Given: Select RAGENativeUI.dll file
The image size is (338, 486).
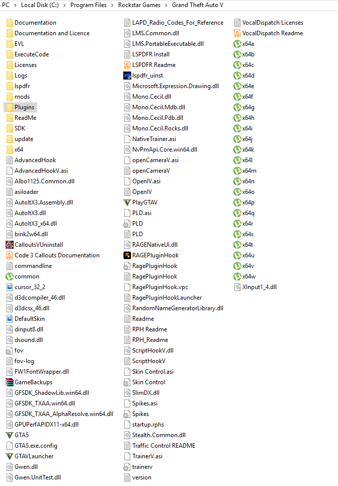Looking at the screenshot, I should point(151,245).
